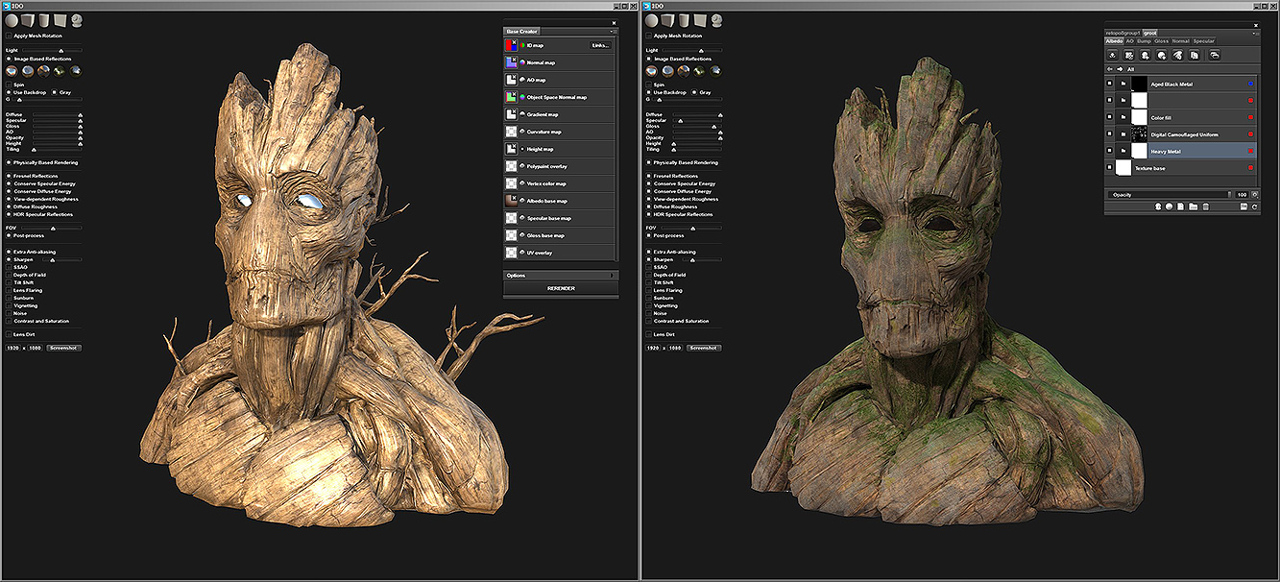Select head preview mesh in left window
Image resolution: width=1280 pixels, height=582 pixels.
77,20
